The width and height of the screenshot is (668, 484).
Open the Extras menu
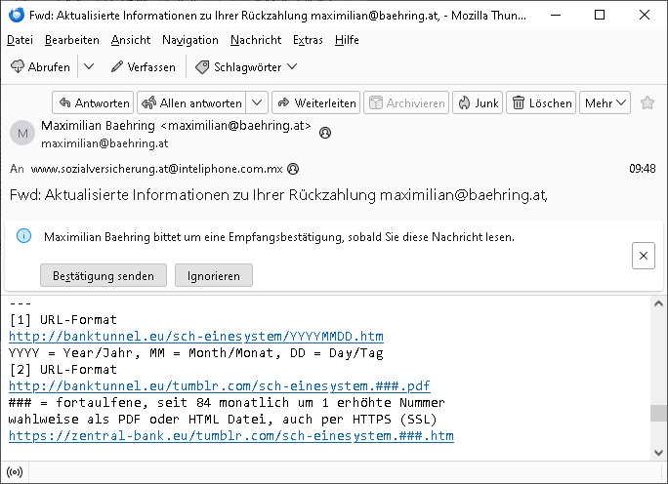(x=308, y=40)
